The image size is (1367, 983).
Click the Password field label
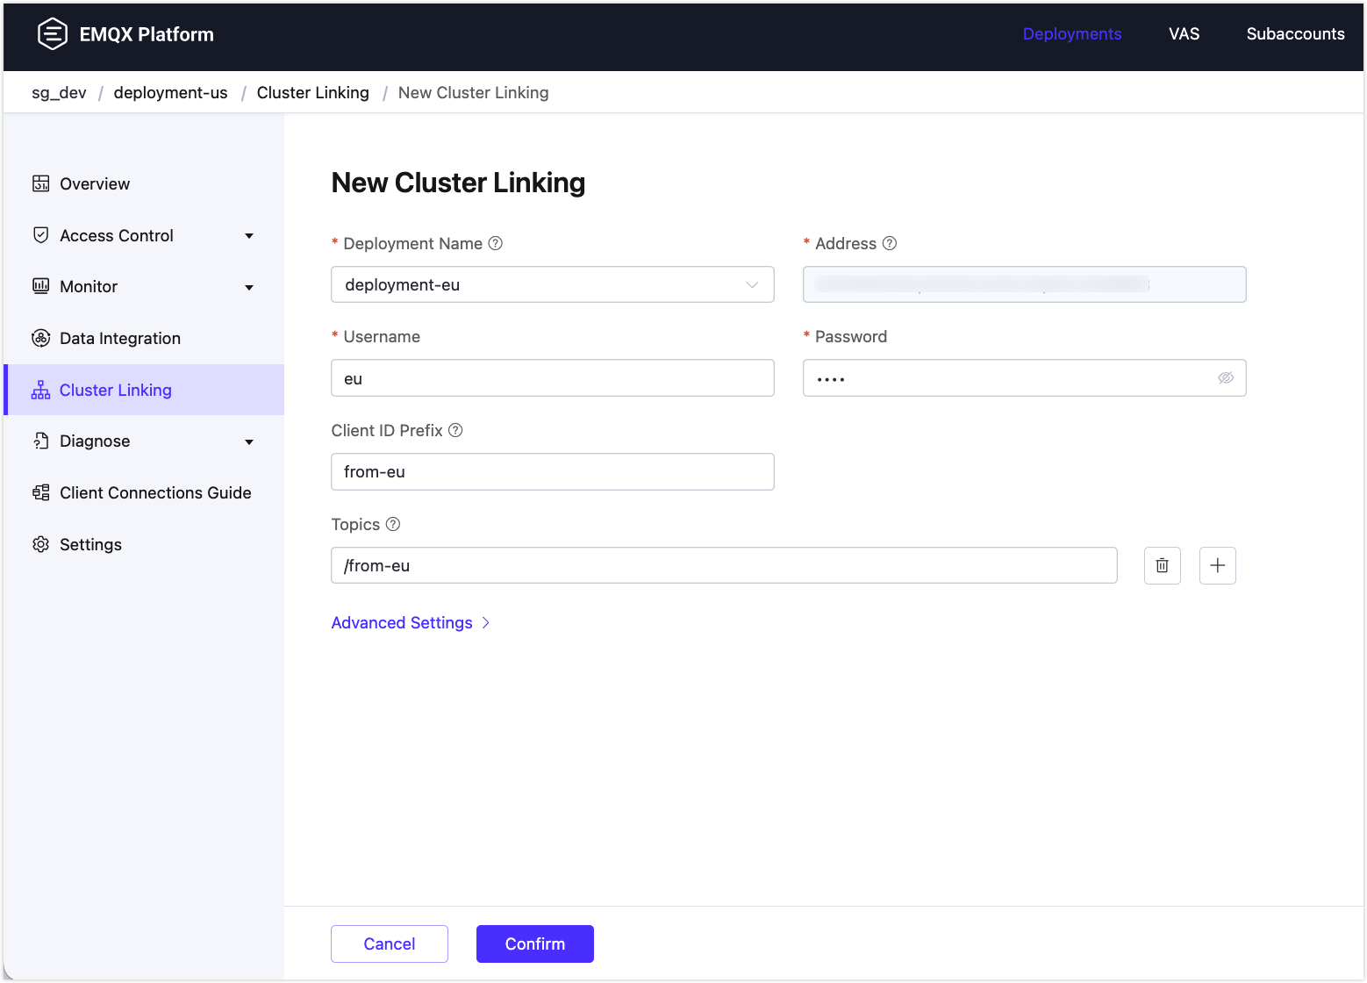tap(851, 337)
